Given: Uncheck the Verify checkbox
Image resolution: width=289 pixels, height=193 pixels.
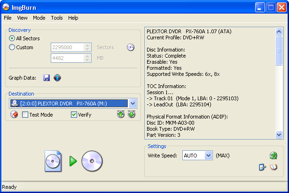Looking at the screenshot, I should [74, 115].
